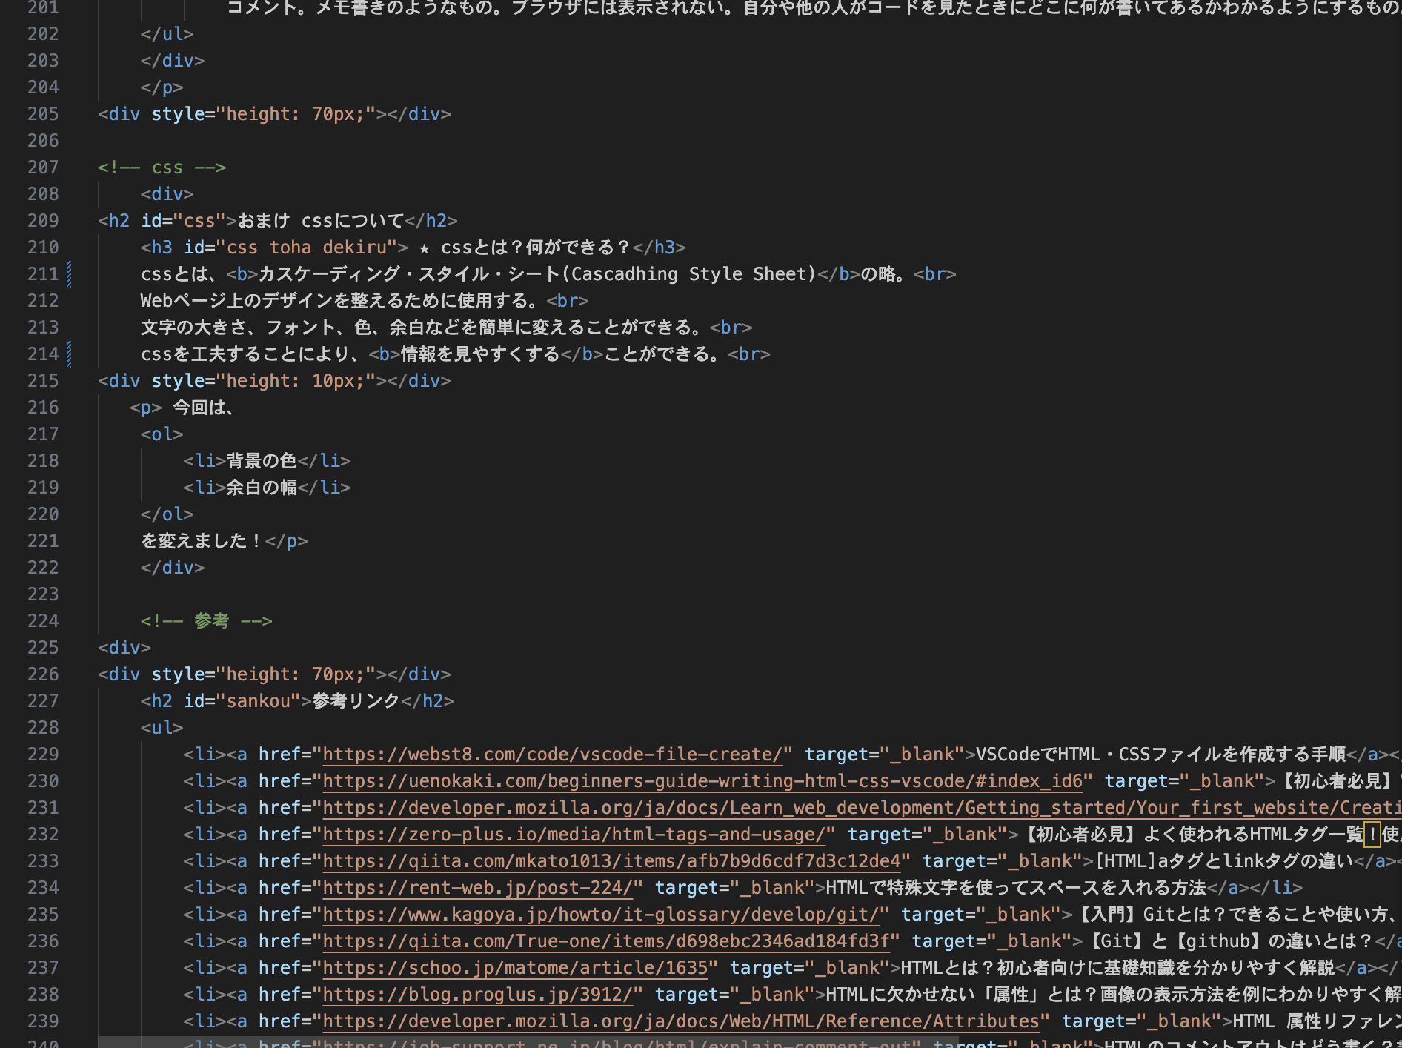Screen dimensions: 1402x1048
Task: Click the change indicator beside line 214
Action: 69,354
